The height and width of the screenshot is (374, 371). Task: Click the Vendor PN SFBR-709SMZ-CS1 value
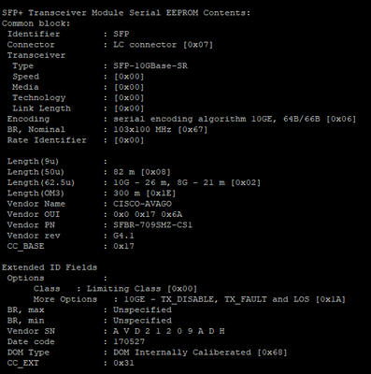153,225
